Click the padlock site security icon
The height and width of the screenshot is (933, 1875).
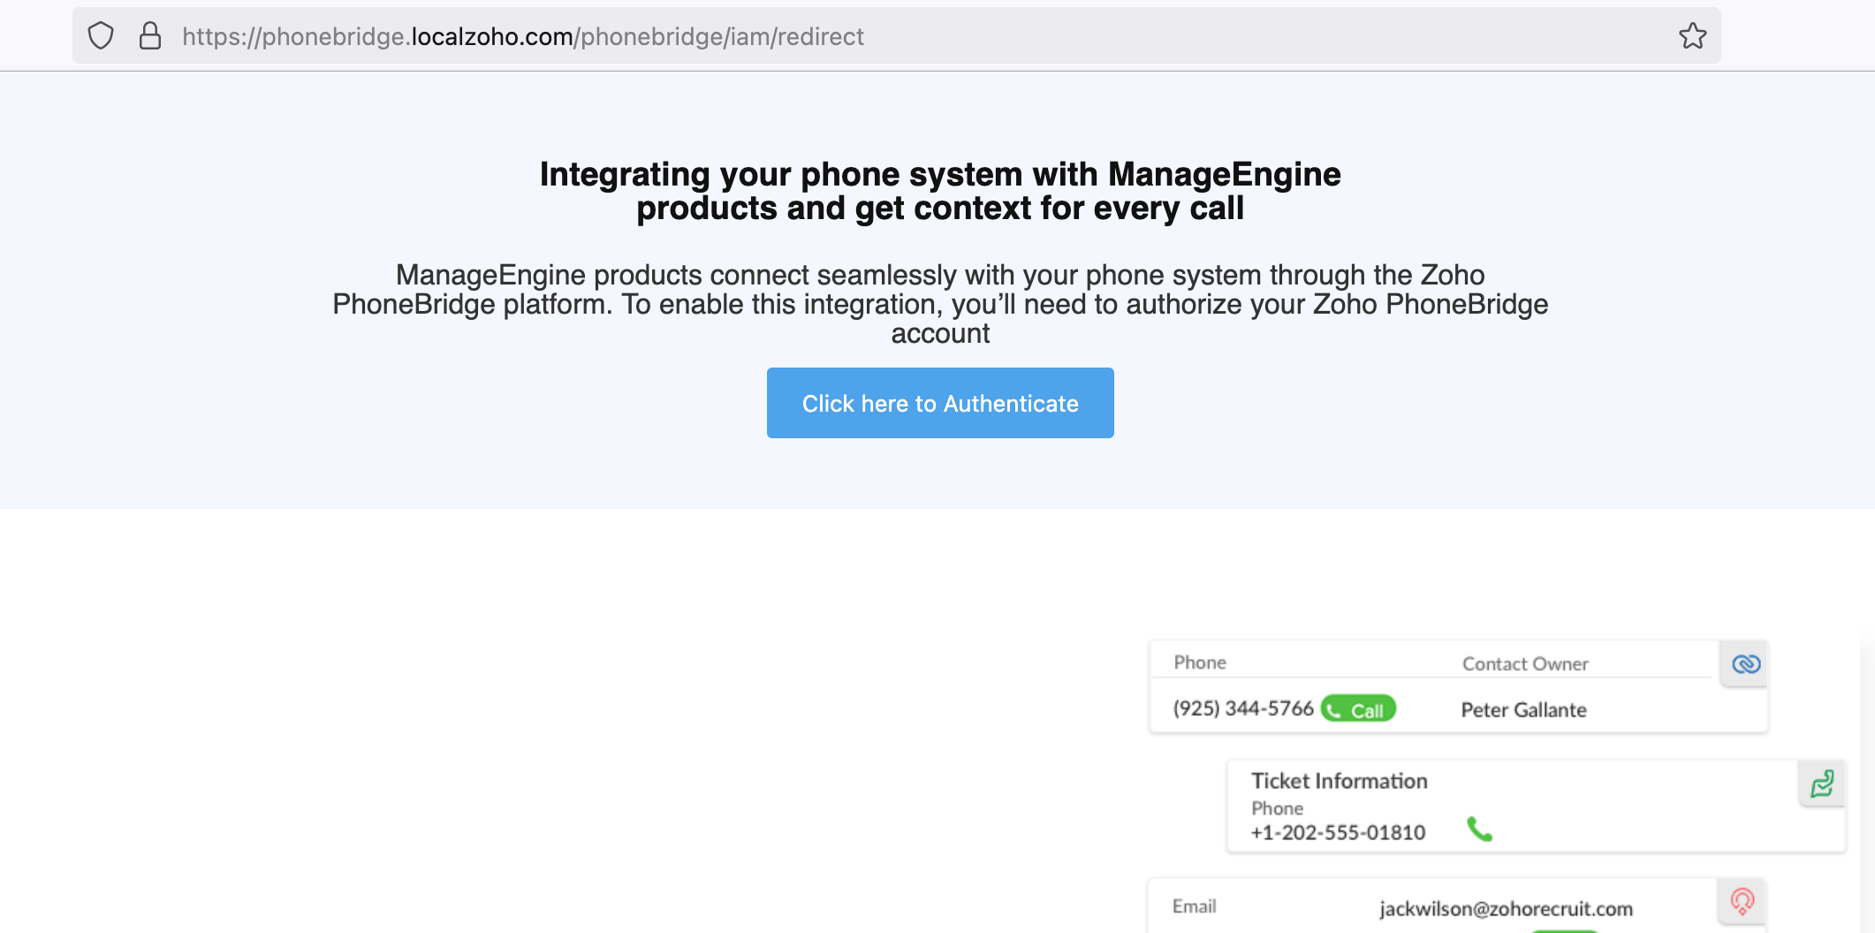click(x=150, y=36)
